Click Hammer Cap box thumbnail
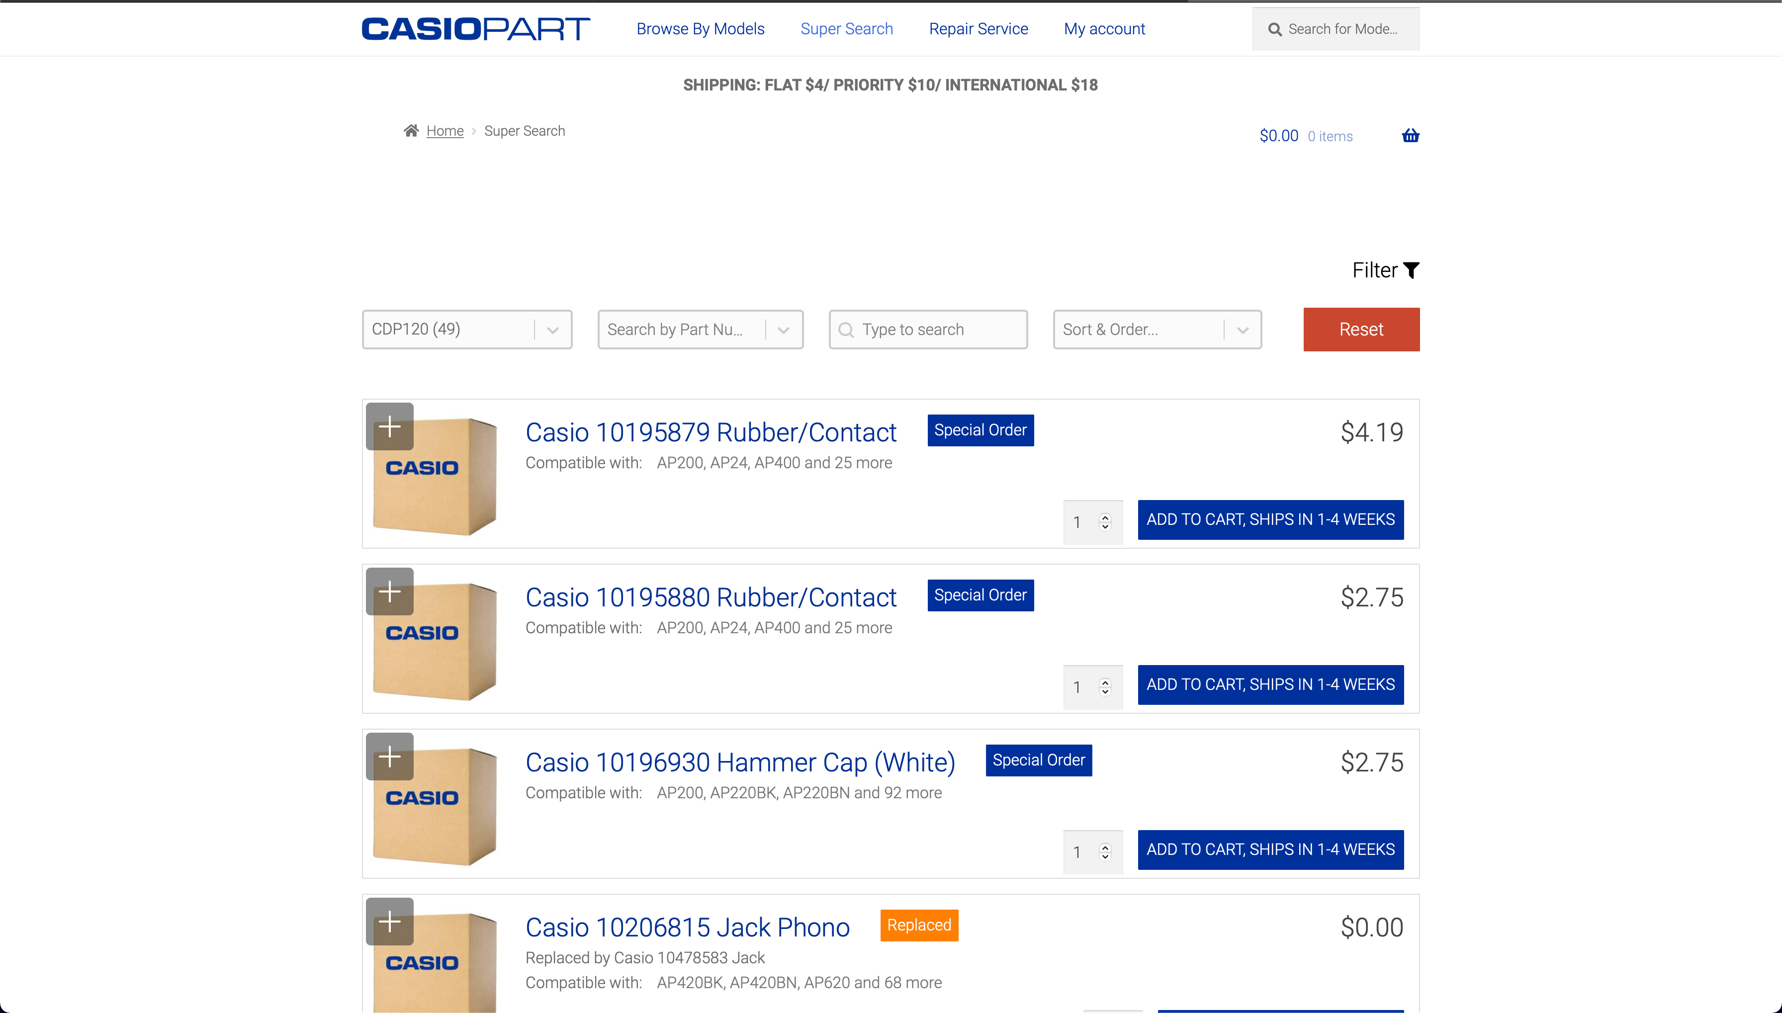This screenshot has width=1782, height=1013. [435, 806]
